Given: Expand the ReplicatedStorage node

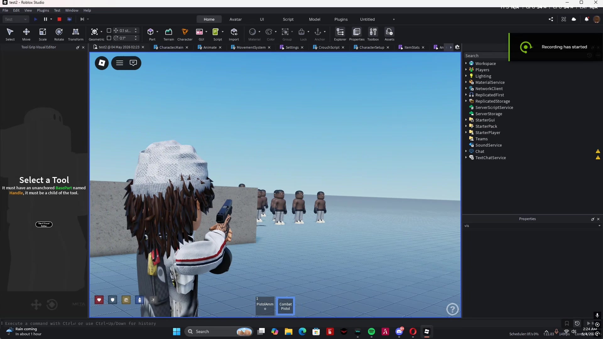Looking at the screenshot, I should coord(466,101).
